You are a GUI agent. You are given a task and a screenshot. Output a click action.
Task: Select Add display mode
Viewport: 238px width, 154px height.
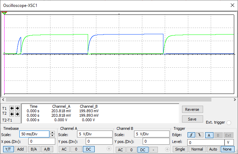coord(20,149)
